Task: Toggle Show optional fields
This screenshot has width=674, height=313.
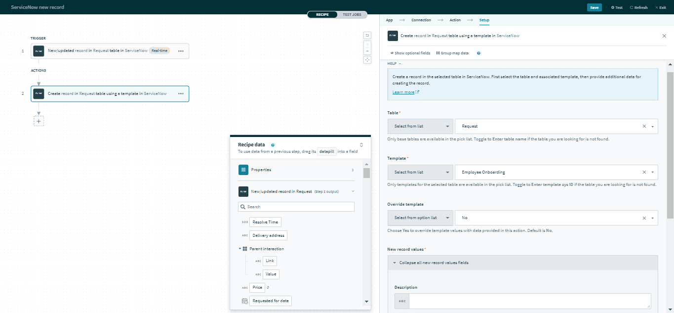Action: coord(410,53)
